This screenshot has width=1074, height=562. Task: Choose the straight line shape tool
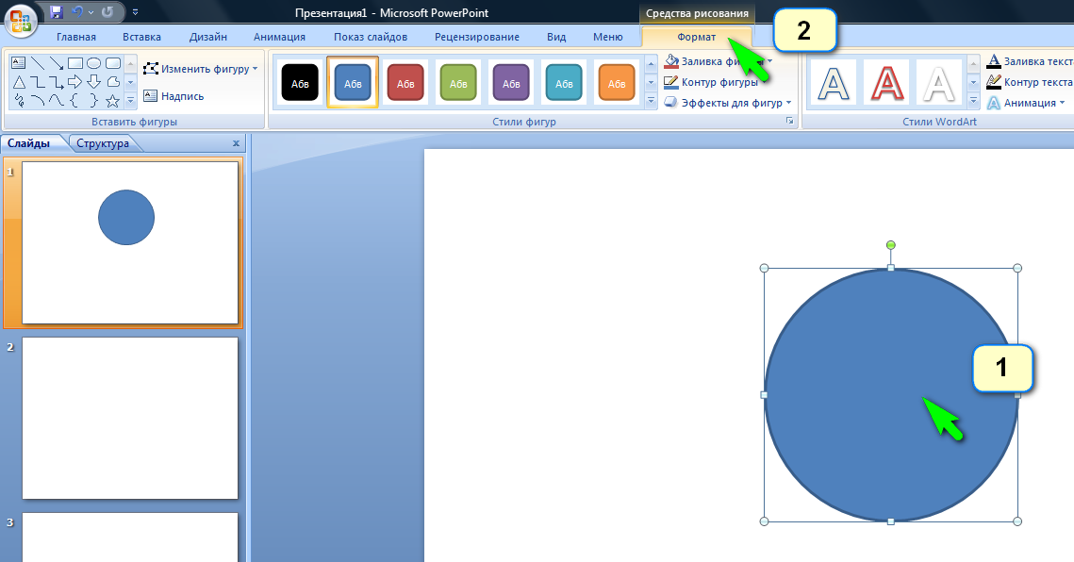(37, 63)
